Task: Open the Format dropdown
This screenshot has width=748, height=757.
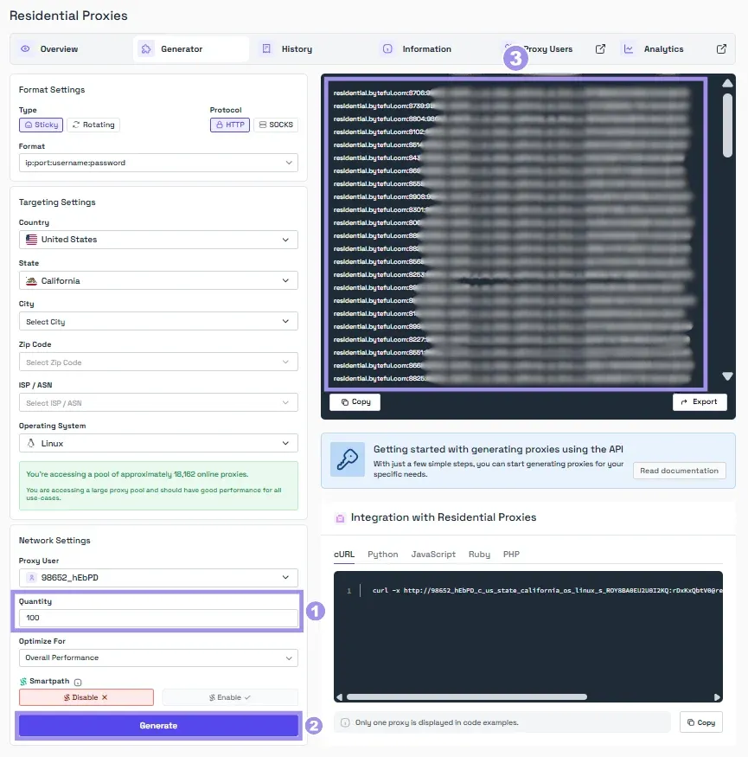Action: pos(158,163)
